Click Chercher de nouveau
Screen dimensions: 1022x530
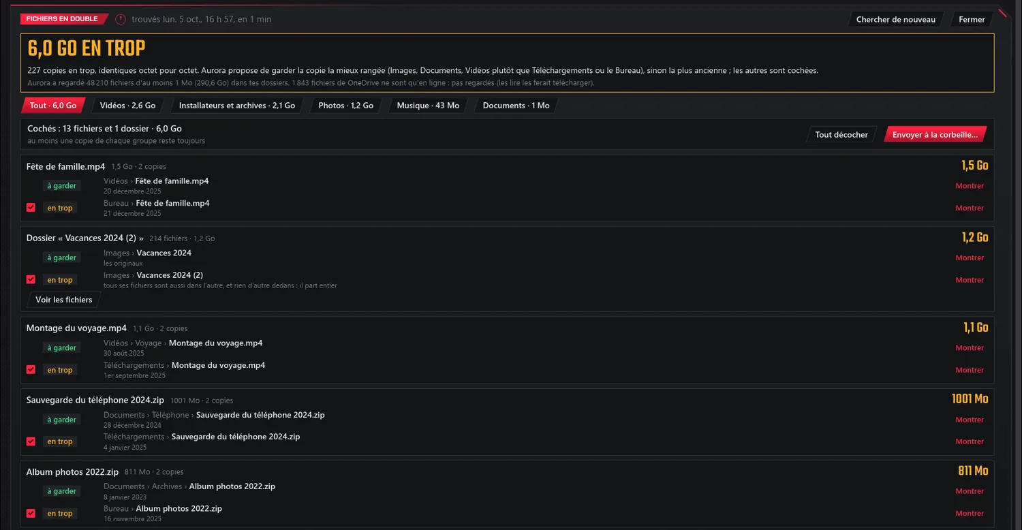tap(896, 19)
